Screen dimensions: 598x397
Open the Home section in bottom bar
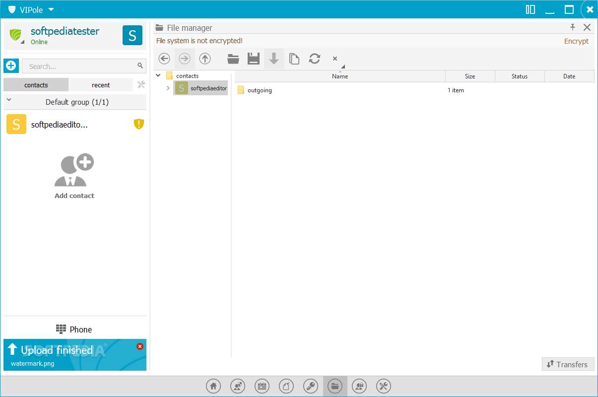click(x=213, y=386)
